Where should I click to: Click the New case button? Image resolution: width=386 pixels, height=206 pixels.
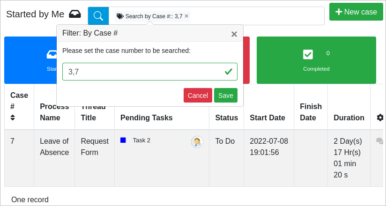pos(356,12)
